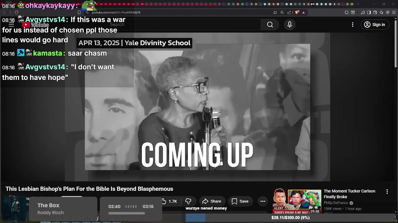The image size is (398, 223).
Task: Dislike the video with thumbs down
Action: 188,201
